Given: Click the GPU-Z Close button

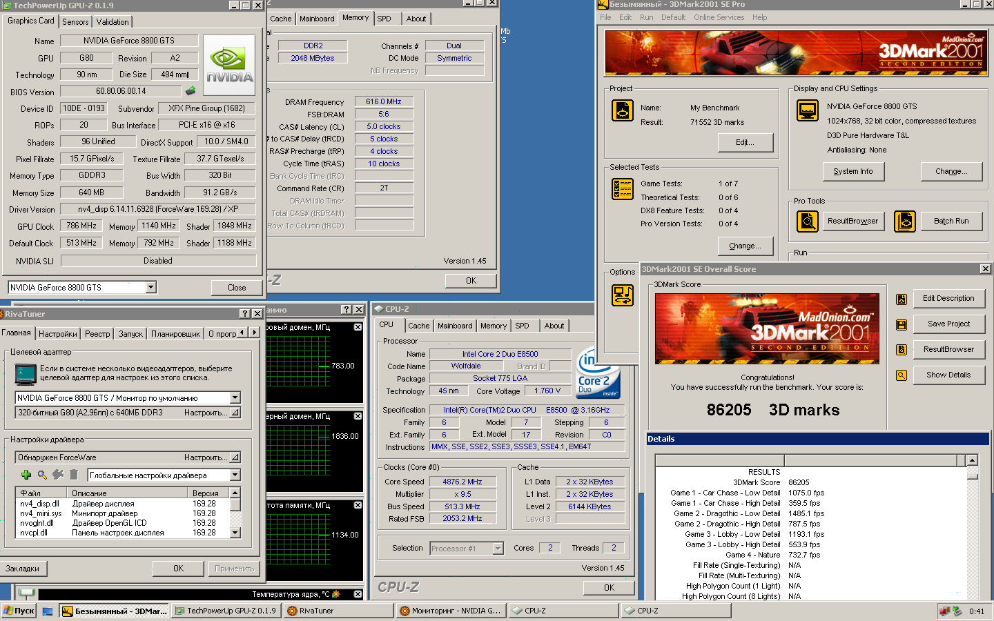Looking at the screenshot, I should point(237,288).
